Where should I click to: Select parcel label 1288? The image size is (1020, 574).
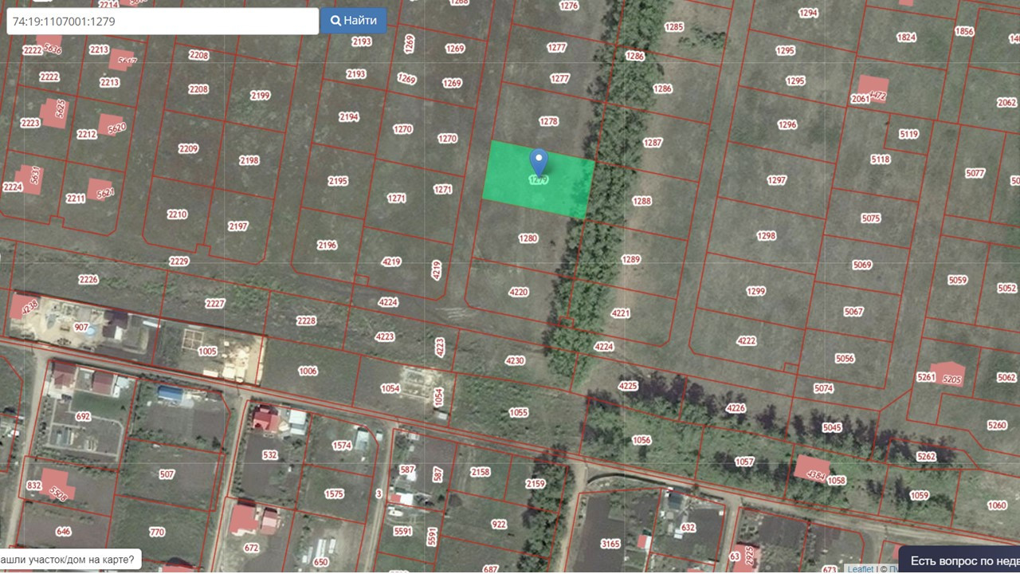pyautogui.click(x=641, y=202)
